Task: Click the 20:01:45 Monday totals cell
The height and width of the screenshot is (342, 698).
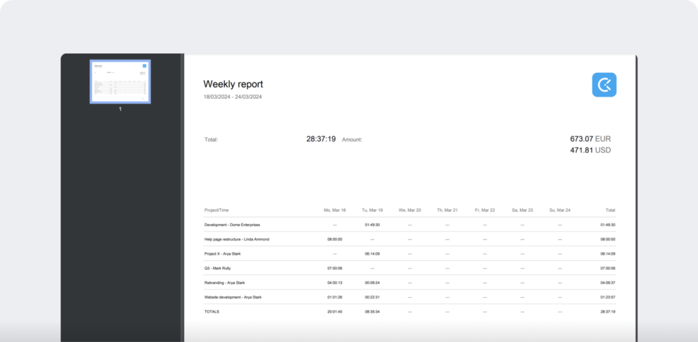Action: pyautogui.click(x=335, y=312)
